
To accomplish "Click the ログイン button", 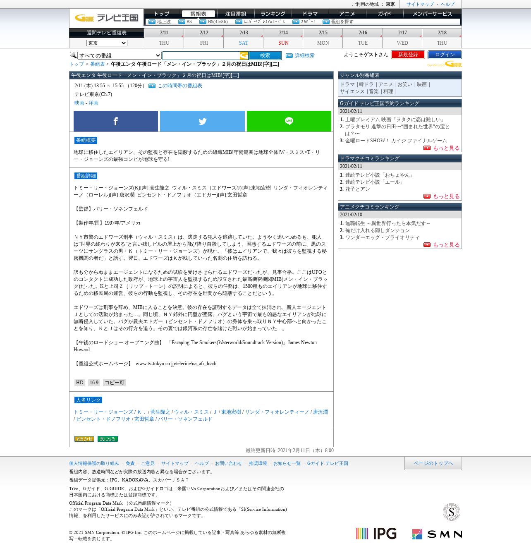I will (x=445, y=55).
